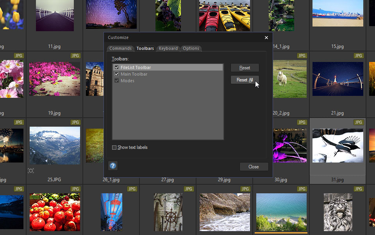Select the blue neon sign thumbnail
375x235 pixels.
tap(111, 212)
